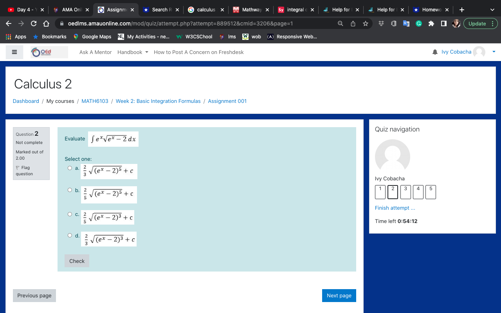The width and height of the screenshot is (501, 313).
Task: Bookmark this page with the star icon
Action: coord(366,23)
